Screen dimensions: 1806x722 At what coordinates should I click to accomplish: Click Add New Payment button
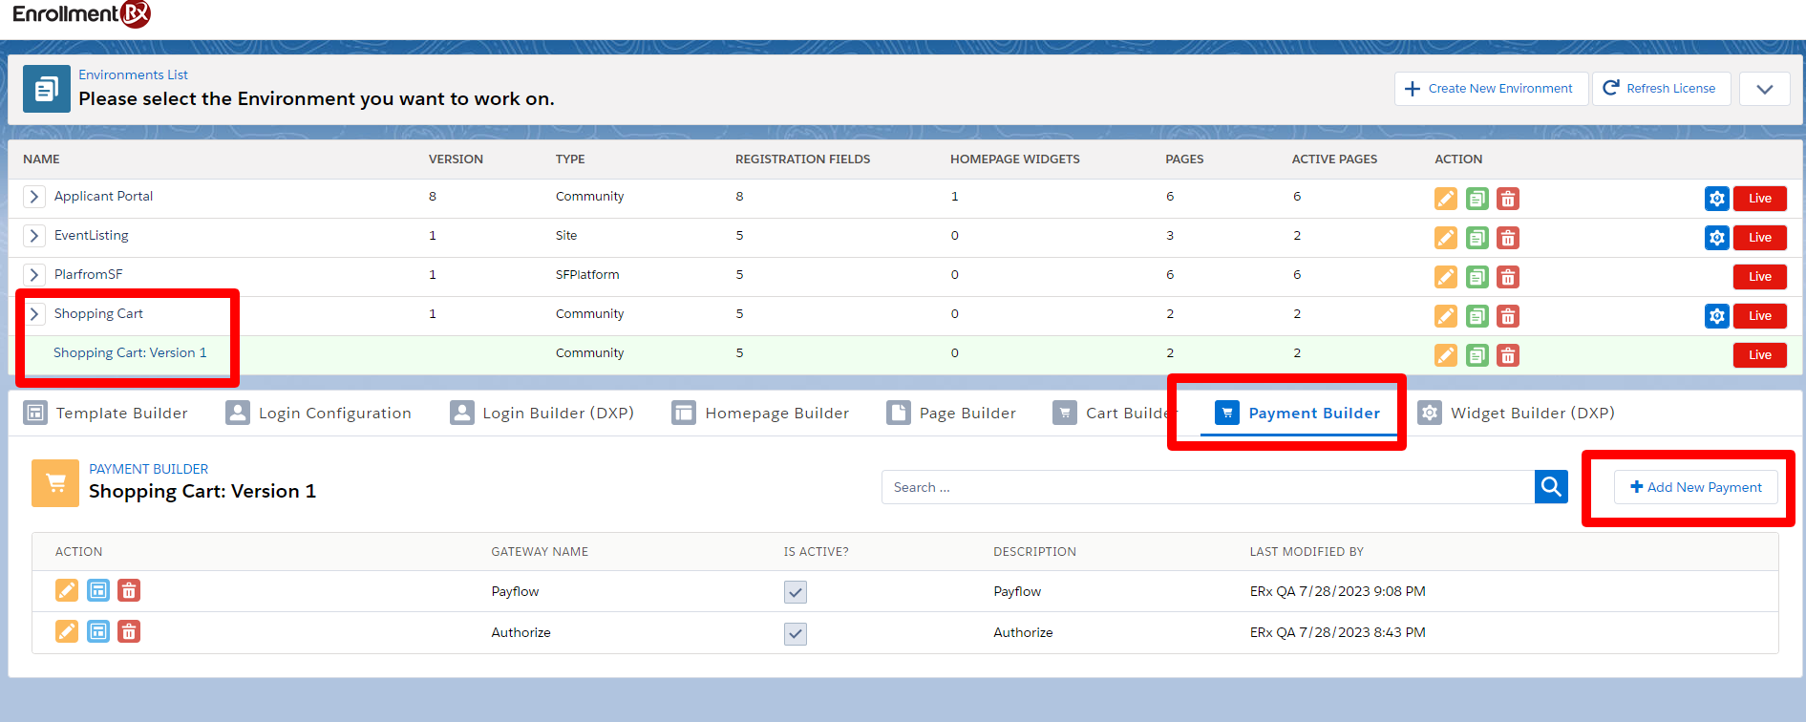pos(1695,487)
